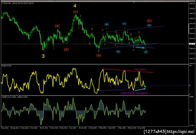Select blue (e) triangle wave label
The image size is (196, 135).
[x=149, y=25]
